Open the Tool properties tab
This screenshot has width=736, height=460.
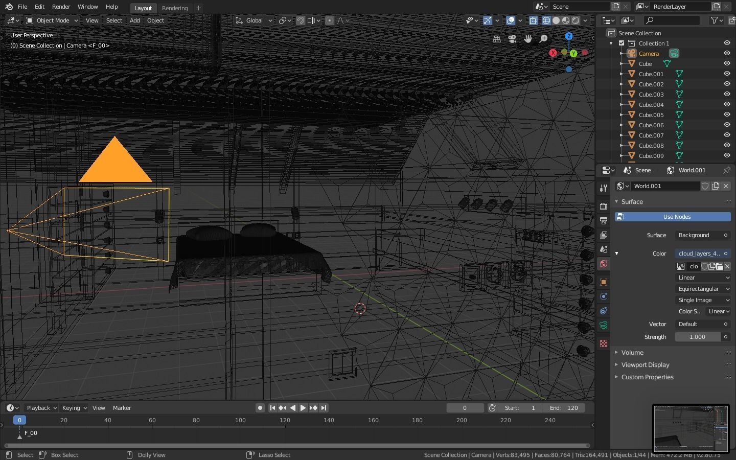click(604, 188)
